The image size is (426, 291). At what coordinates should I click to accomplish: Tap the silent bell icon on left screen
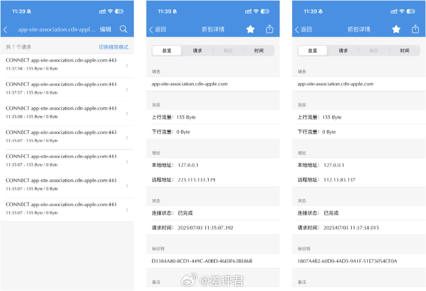click(x=29, y=11)
